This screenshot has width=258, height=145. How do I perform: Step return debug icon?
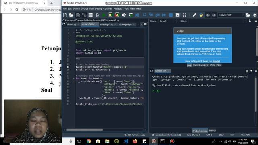coord(157,15)
